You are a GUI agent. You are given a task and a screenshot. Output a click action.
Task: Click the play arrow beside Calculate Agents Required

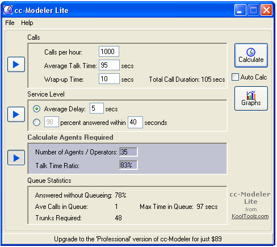16,158
